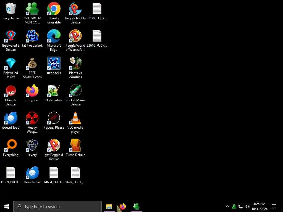The width and height of the screenshot is (283, 212).
Task: Open the Windows Start menu
Action: 7,206
